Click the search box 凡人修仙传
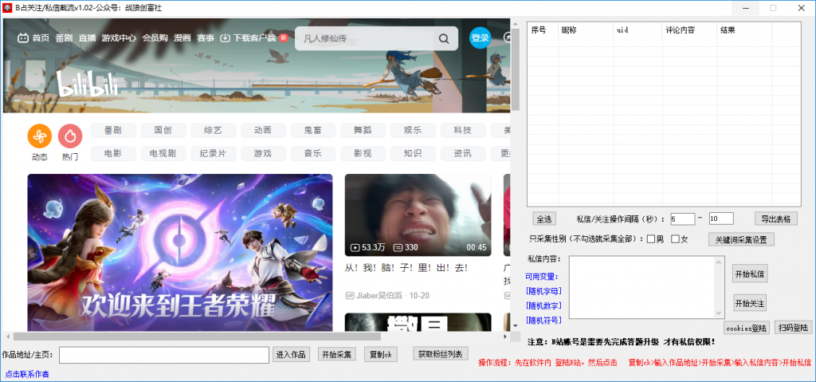The image size is (816, 382). coord(364,38)
